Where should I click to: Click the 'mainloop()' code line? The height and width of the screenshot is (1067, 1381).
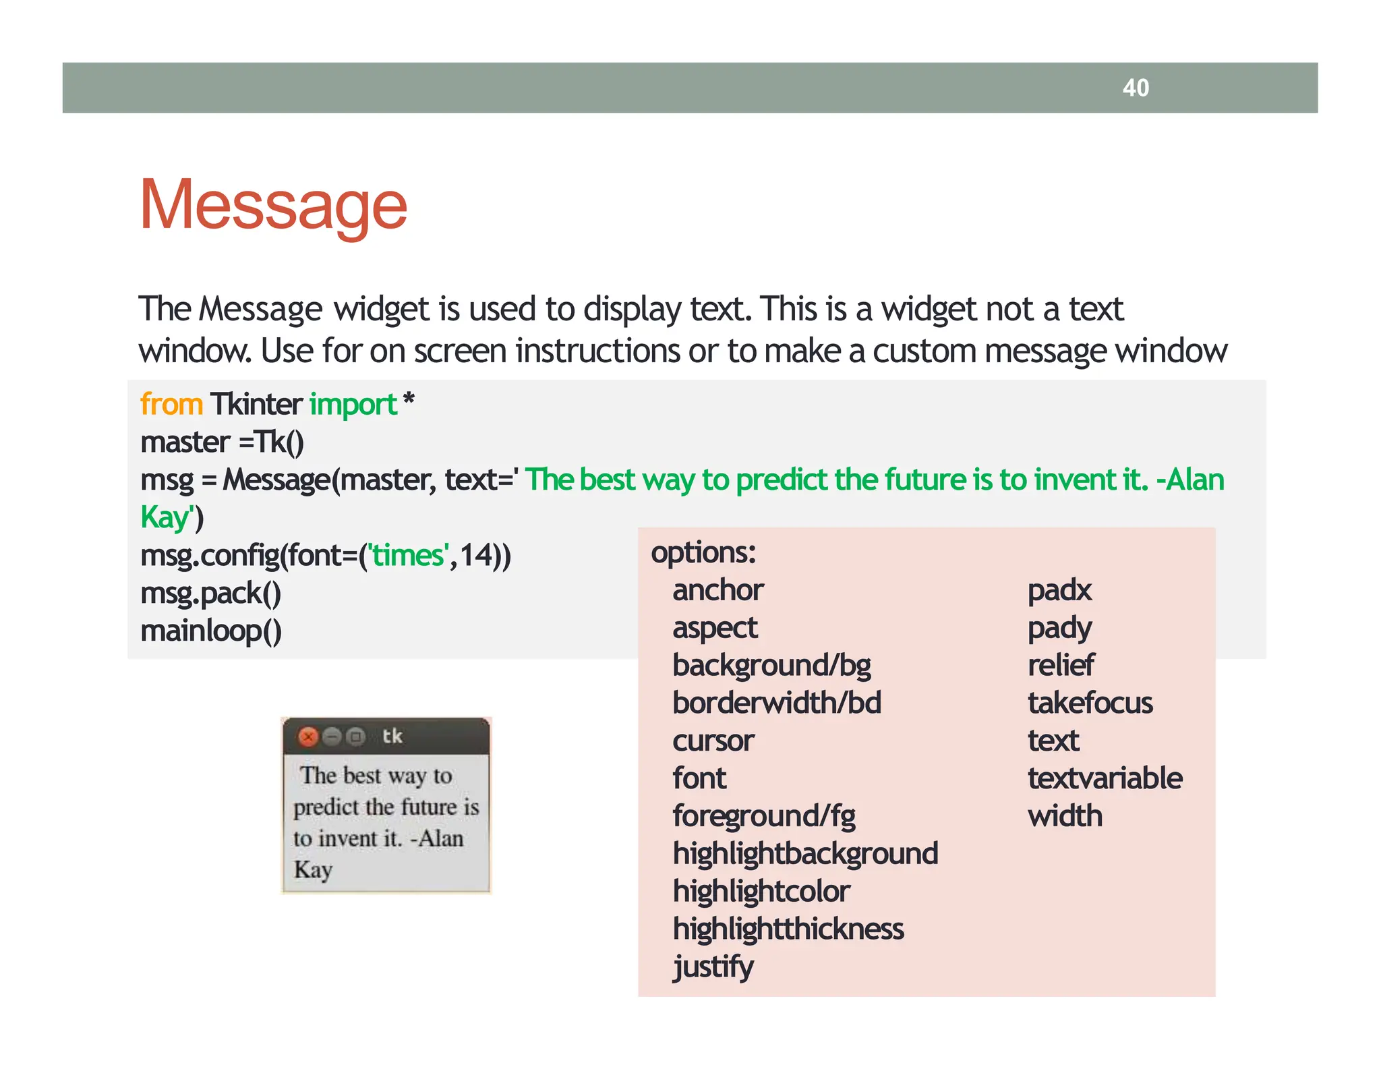pos(211,631)
